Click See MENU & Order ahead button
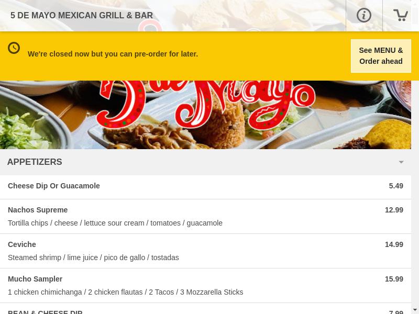The height and width of the screenshot is (314, 419). 381,56
